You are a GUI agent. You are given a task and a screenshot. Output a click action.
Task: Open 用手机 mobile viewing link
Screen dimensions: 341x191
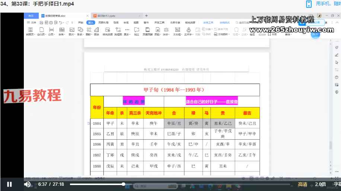tap(328, 4)
